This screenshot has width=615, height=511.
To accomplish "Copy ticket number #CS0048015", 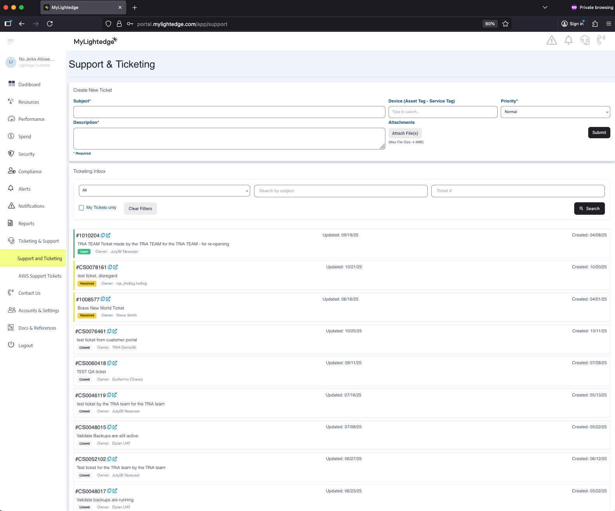I will point(109,427).
